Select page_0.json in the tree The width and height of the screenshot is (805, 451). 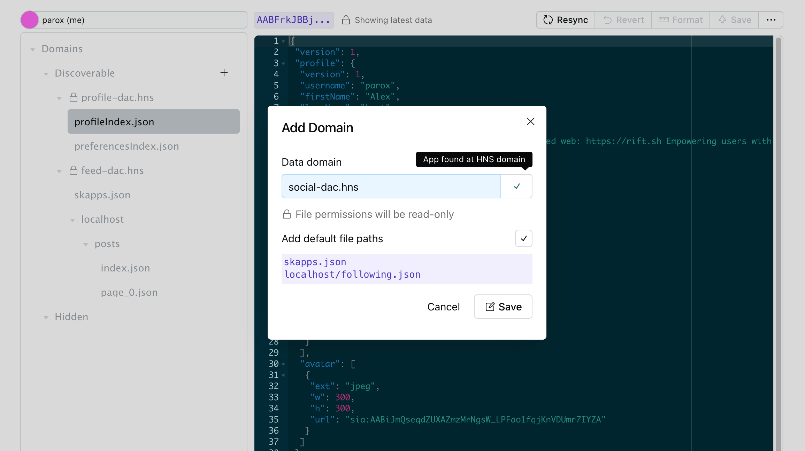(129, 292)
